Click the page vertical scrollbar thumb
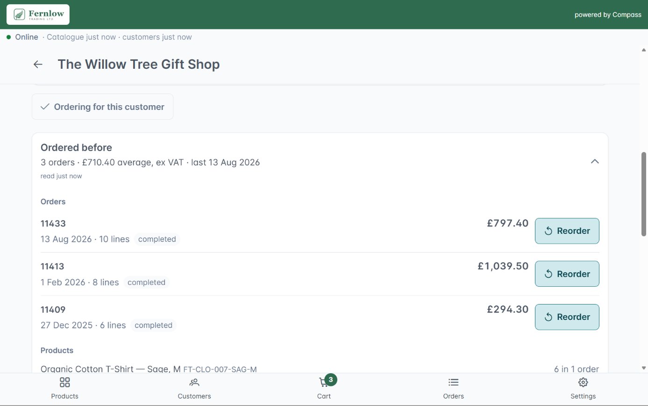648x406 pixels. pos(644,194)
